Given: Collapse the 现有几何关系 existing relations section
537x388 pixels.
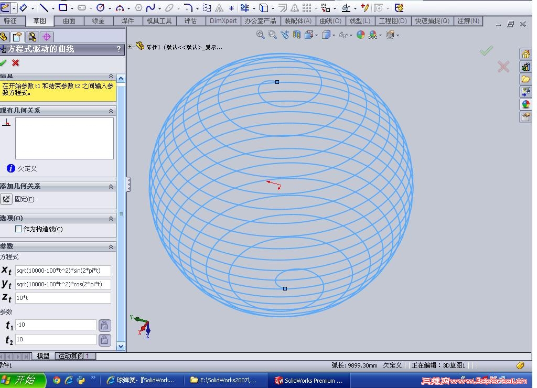Looking at the screenshot, I should coord(111,111).
